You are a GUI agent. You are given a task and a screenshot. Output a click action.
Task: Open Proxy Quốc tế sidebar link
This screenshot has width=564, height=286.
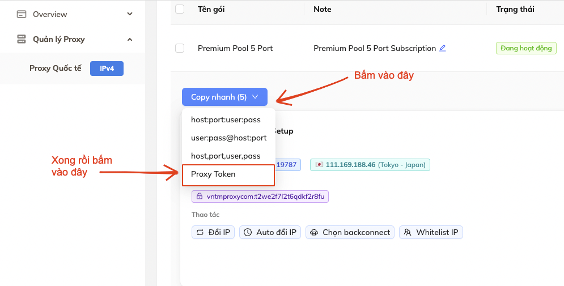pos(56,69)
